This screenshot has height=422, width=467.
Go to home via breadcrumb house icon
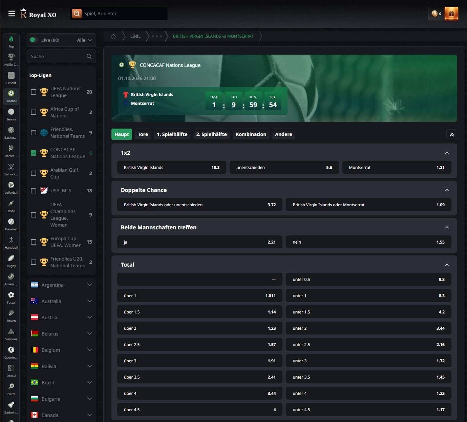click(113, 36)
